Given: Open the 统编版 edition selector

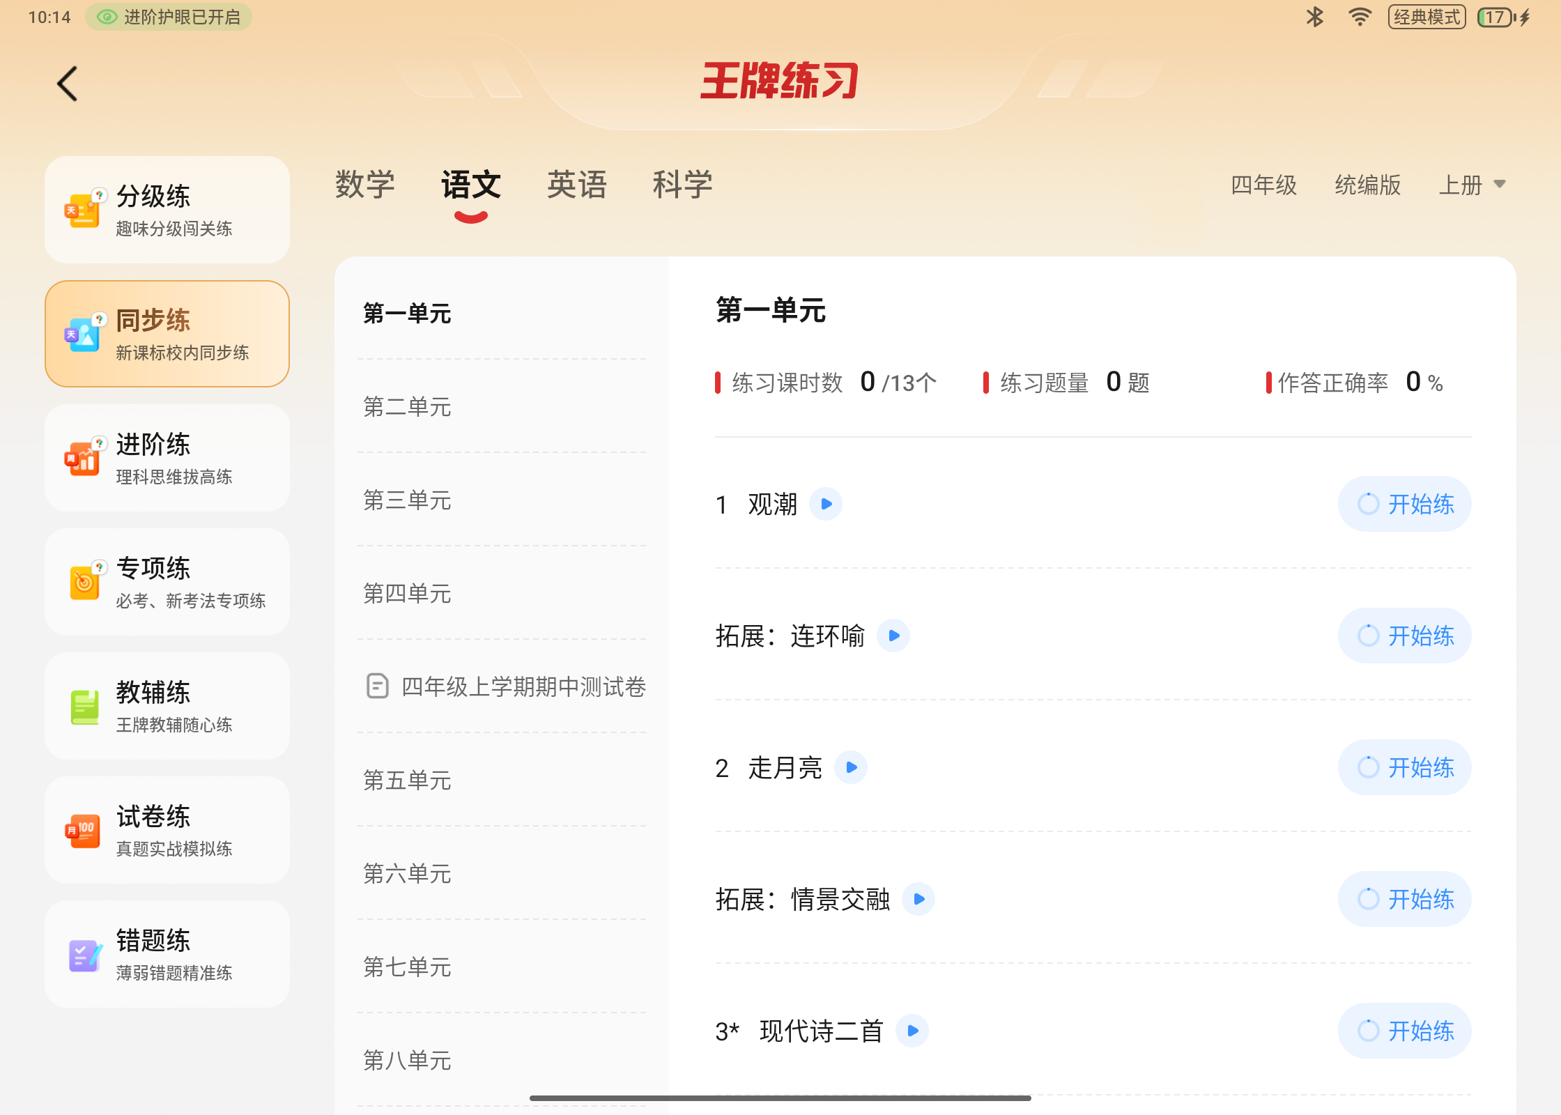Looking at the screenshot, I should point(1367,185).
